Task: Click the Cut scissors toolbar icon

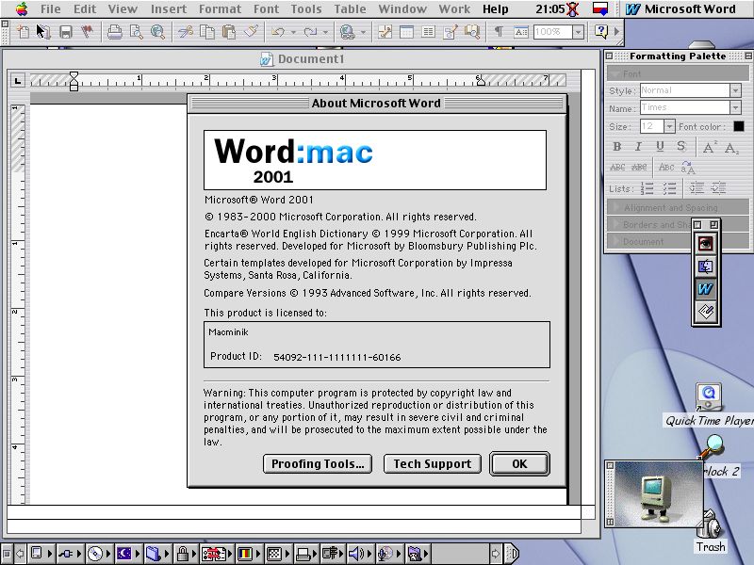Action: [x=185, y=32]
